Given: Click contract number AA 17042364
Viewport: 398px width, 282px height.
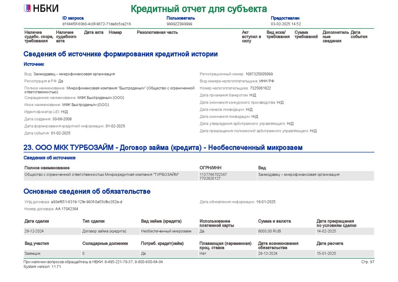Looking at the screenshot, I should [x=67, y=209].
